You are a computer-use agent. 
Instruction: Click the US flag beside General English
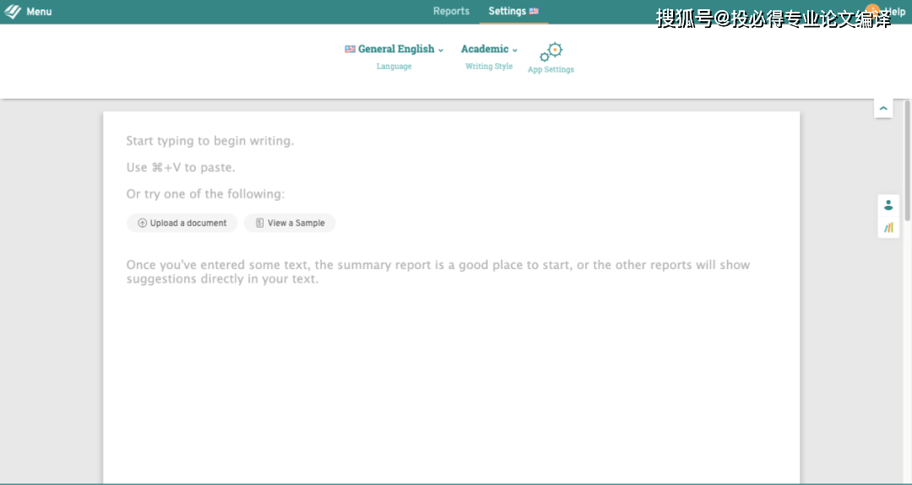point(350,49)
